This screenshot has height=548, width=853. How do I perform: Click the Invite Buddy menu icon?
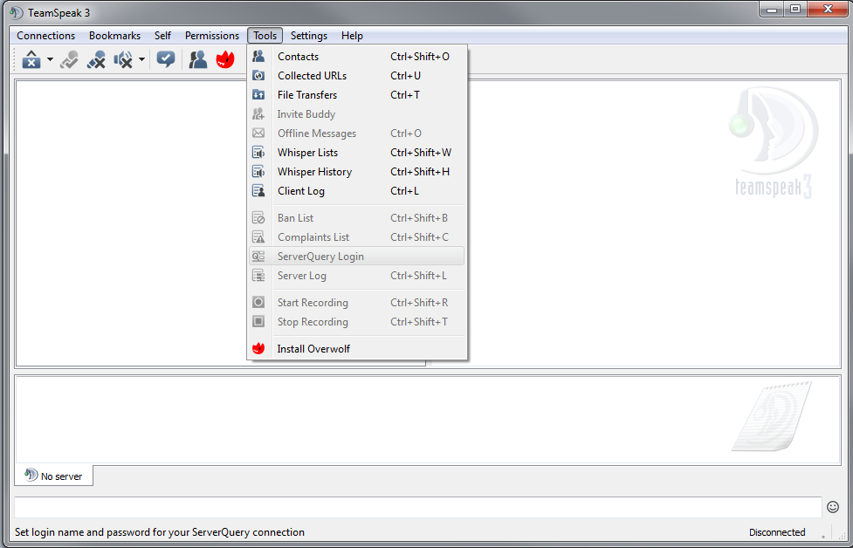pyautogui.click(x=258, y=114)
